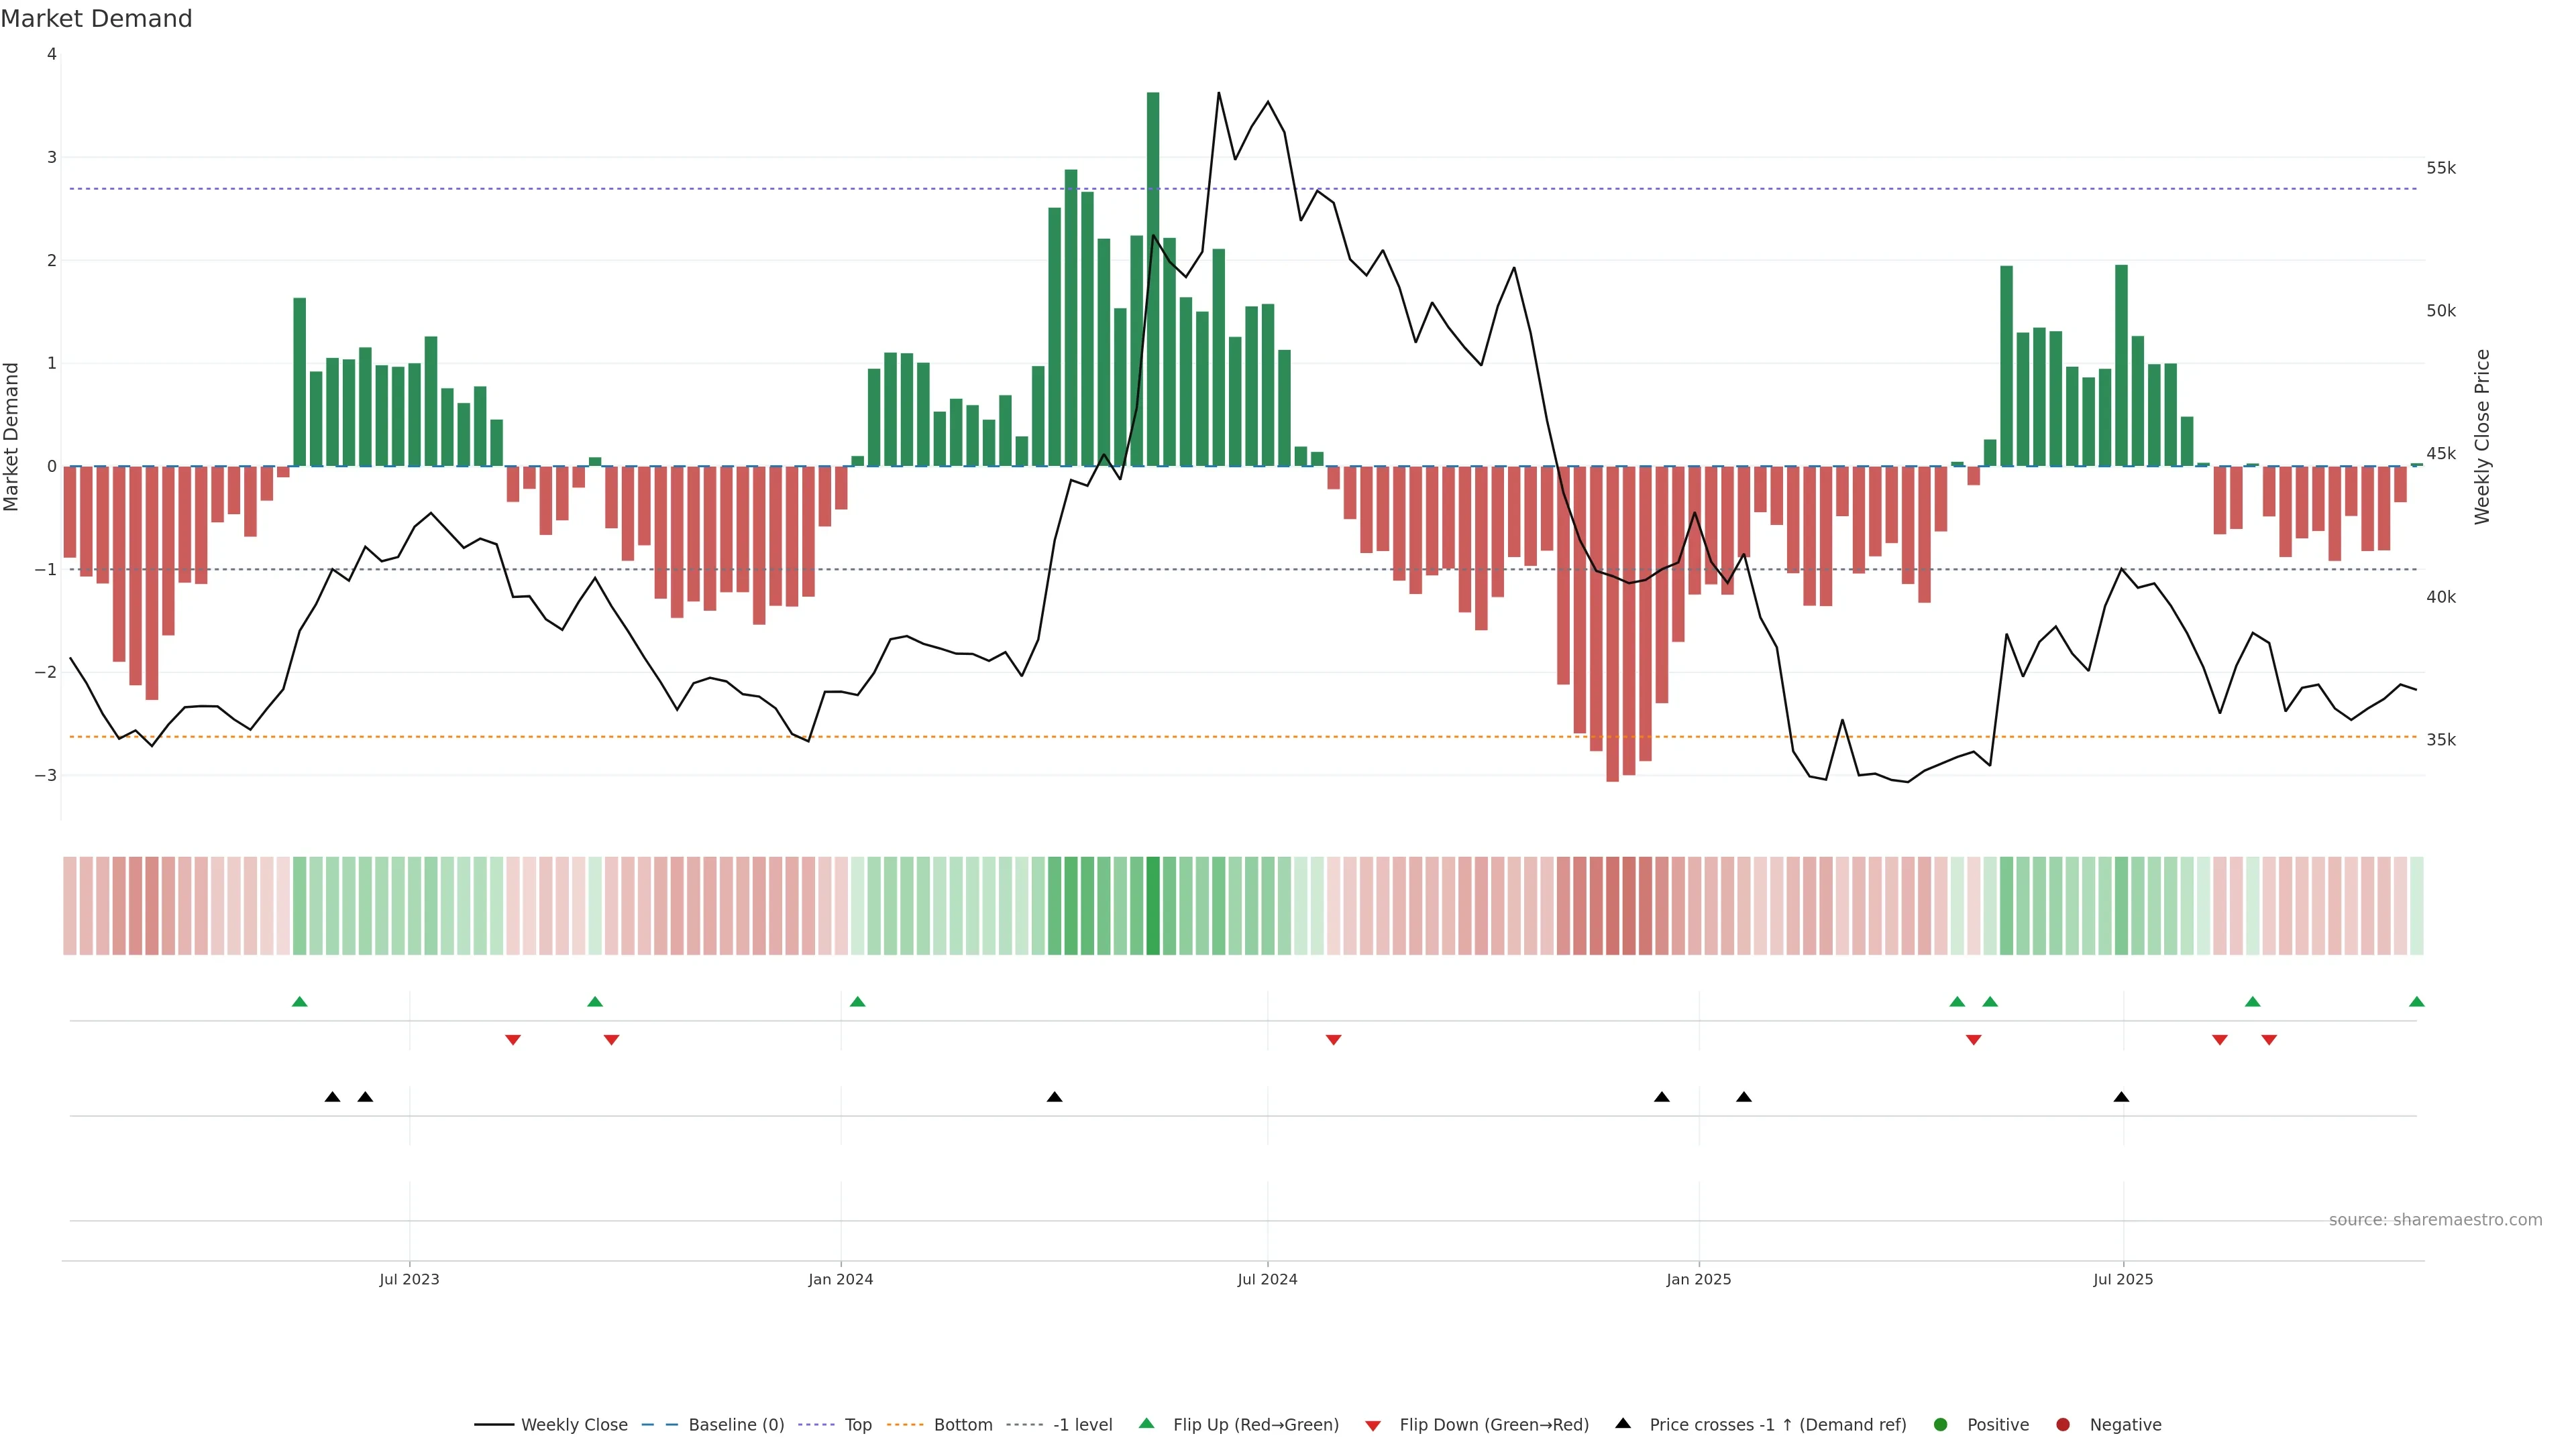2576x1448 pixels.
Task: Click the -1 level legend entry
Action: (x=1082, y=1424)
